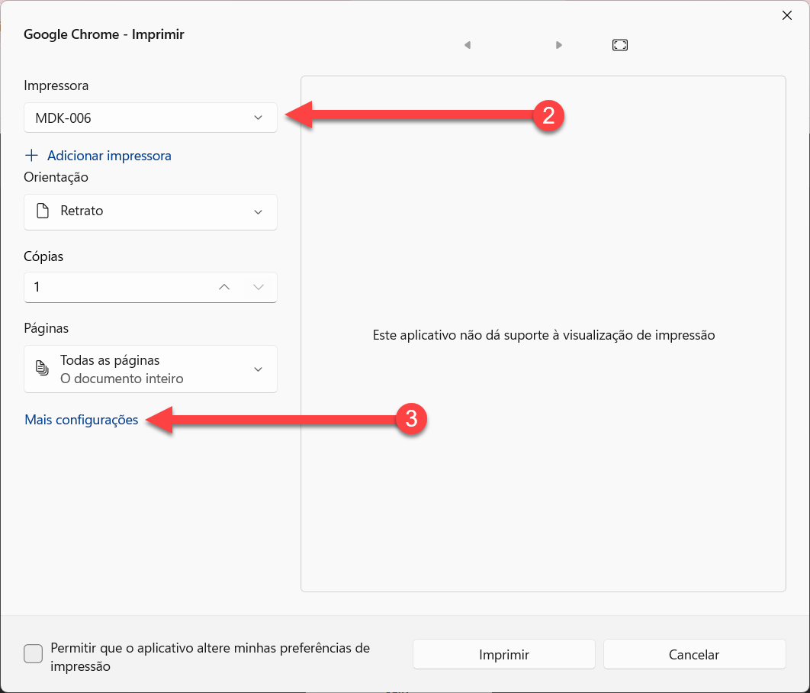This screenshot has height=693, width=810.
Task: Click the Cancelar button
Action: (694, 654)
